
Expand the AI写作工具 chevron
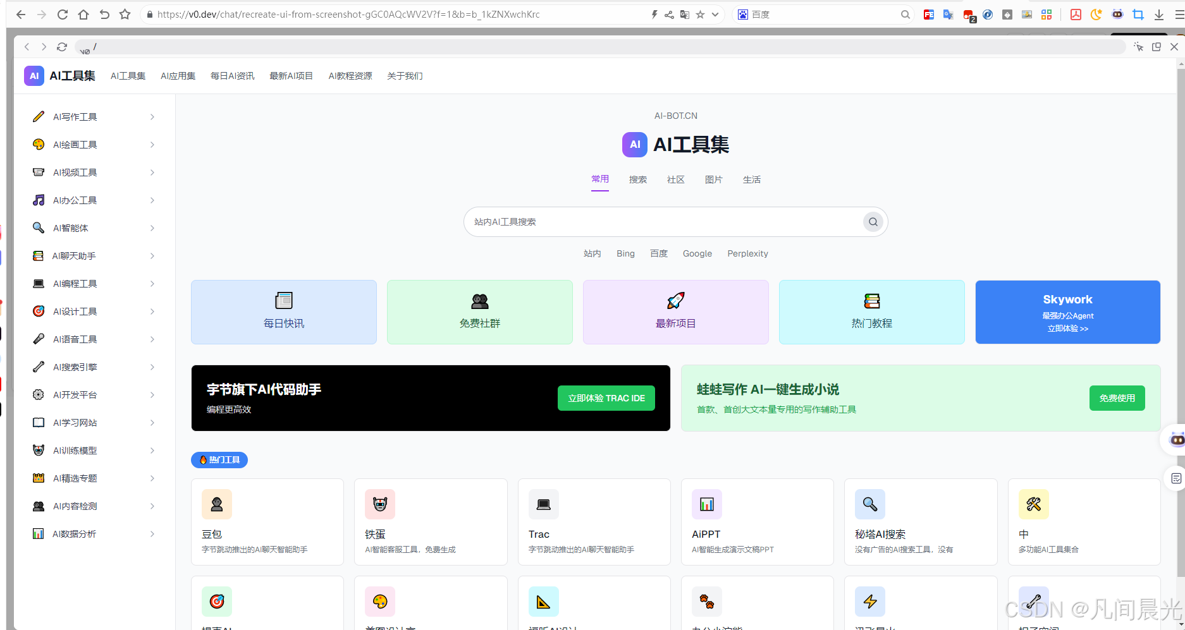coord(152,117)
